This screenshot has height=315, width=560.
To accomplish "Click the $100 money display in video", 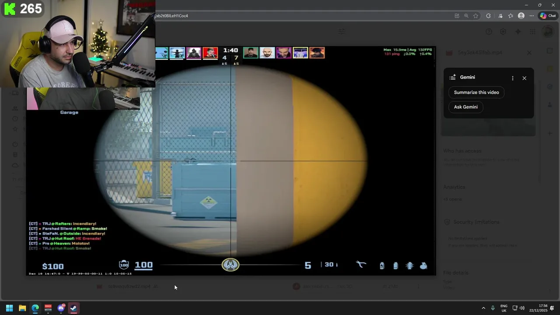I will (53, 266).
